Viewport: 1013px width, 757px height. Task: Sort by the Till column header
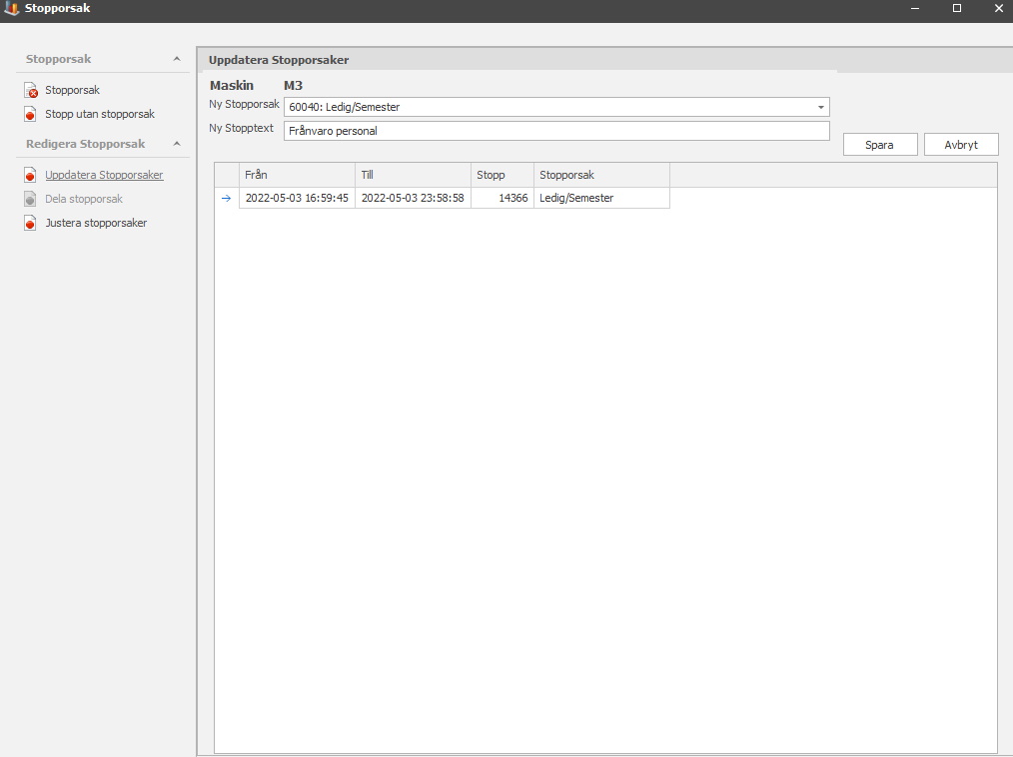[413, 175]
